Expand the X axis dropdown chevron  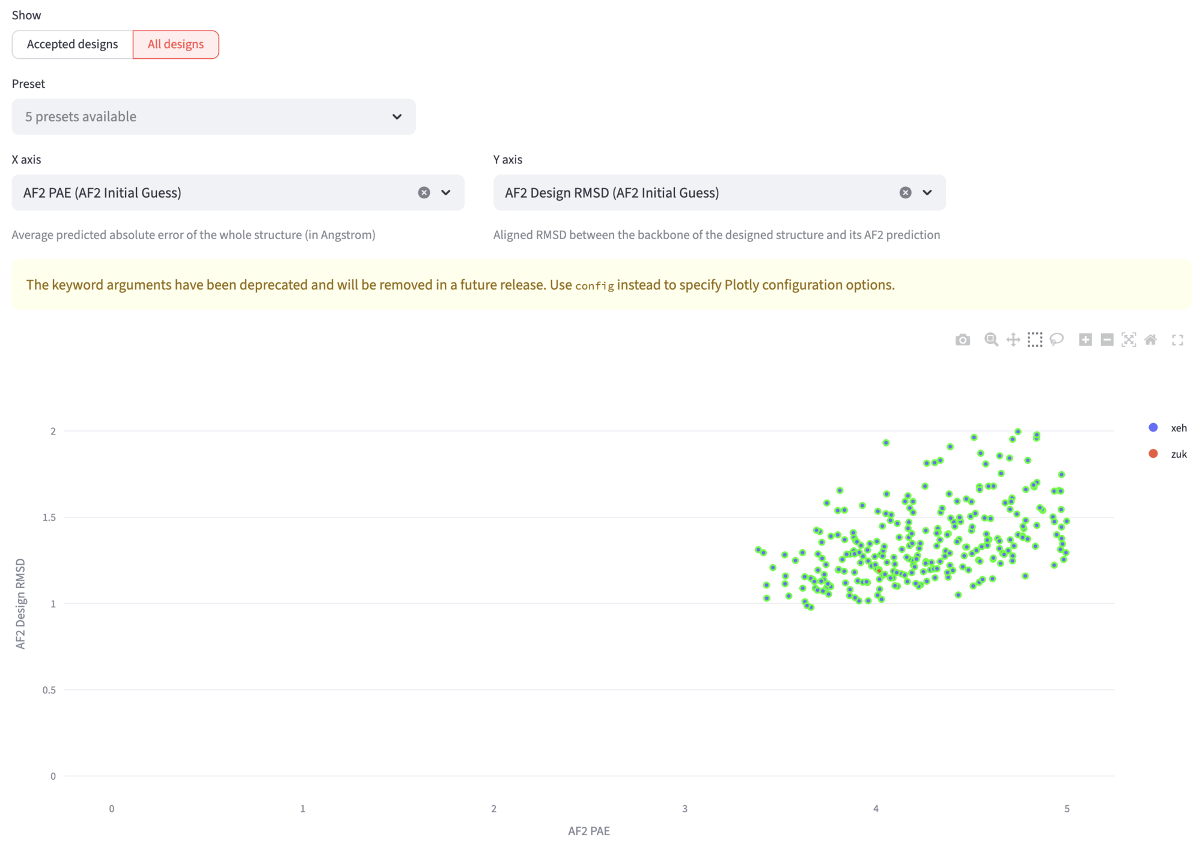446,193
